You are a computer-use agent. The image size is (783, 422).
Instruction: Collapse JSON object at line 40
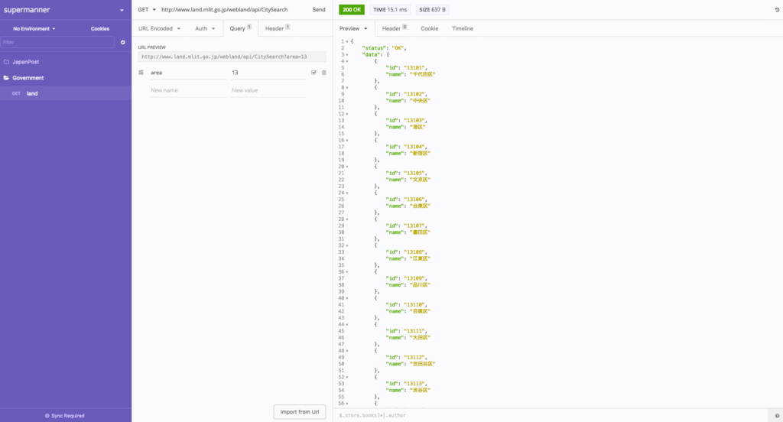(x=347, y=298)
